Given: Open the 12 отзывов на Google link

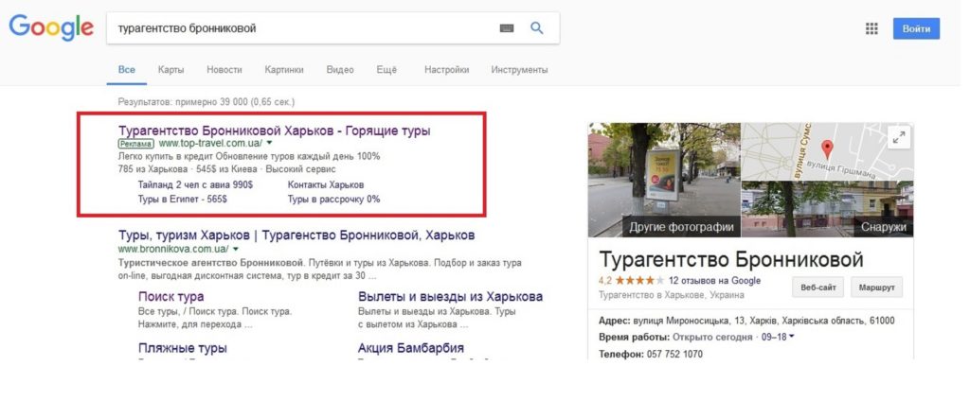Looking at the screenshot, I should pos(714,281).
